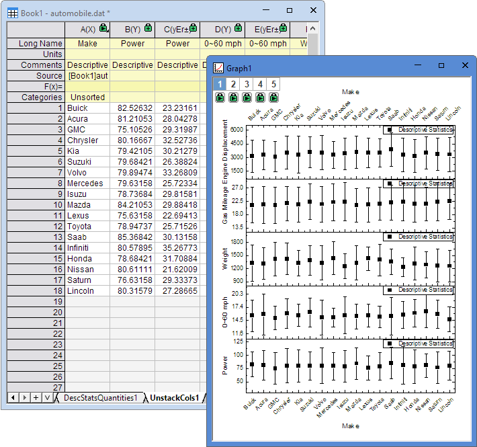This screenshot has height=447, width=477.
Task: Click the bottom Make axis title
Action: pyautogui.click(x=351, y=425)
